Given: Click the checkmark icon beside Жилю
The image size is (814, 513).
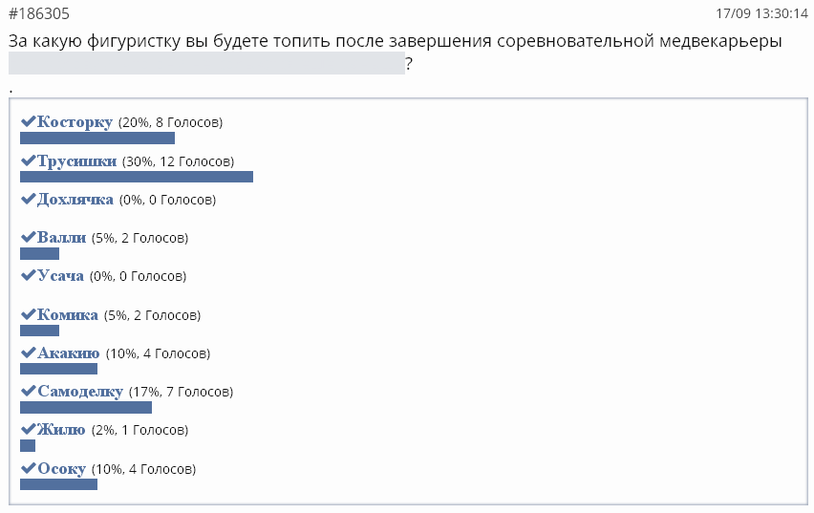Looking at the screenshot, I should (x=28, y=429).
